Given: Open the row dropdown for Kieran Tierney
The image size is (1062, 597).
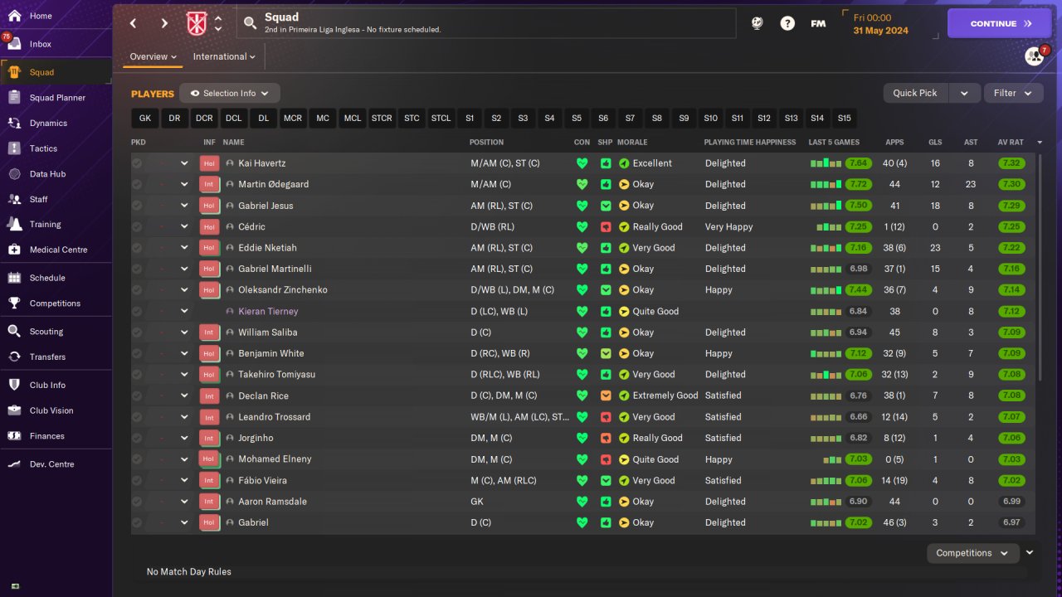Looking at the screenshot, I should (x=184, y=311).
